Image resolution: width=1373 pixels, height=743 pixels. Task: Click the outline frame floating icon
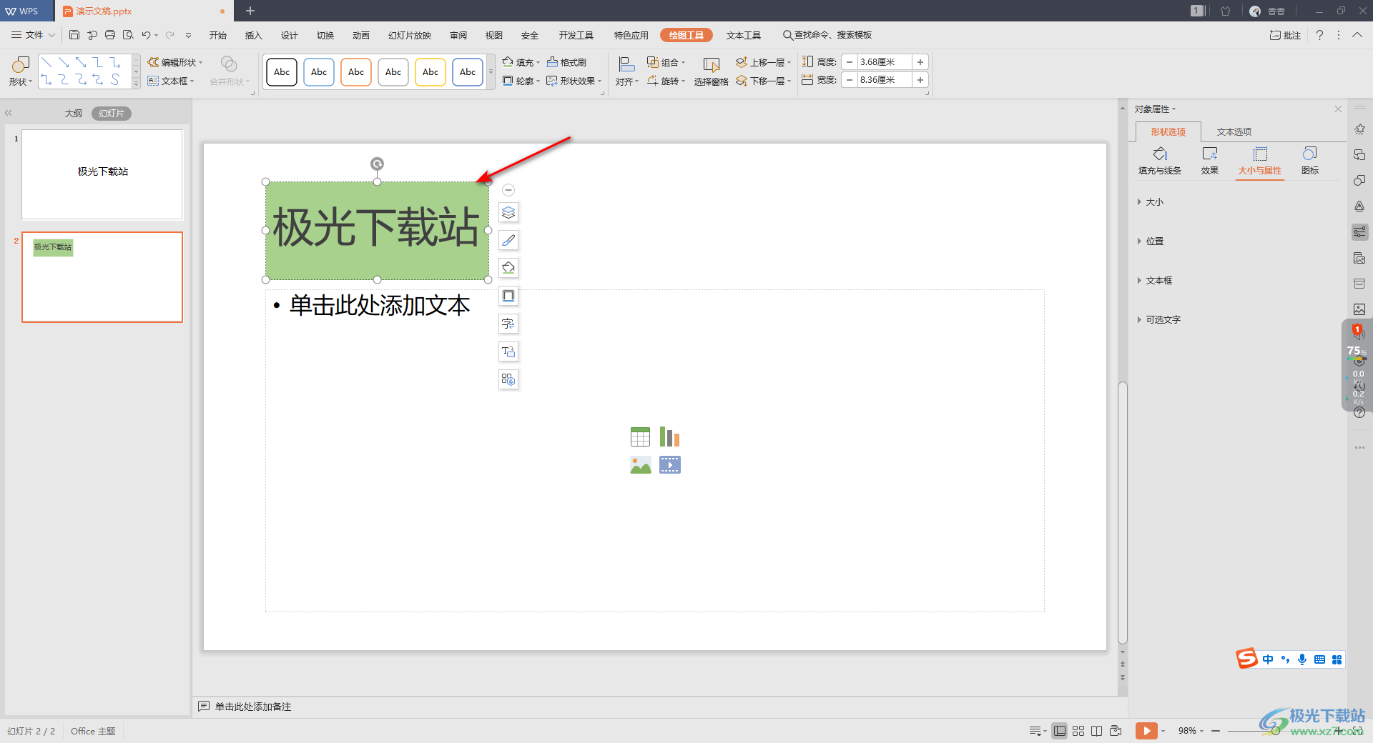[x=508, y=296]
